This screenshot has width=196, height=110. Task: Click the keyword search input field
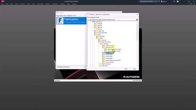point(149,1)
